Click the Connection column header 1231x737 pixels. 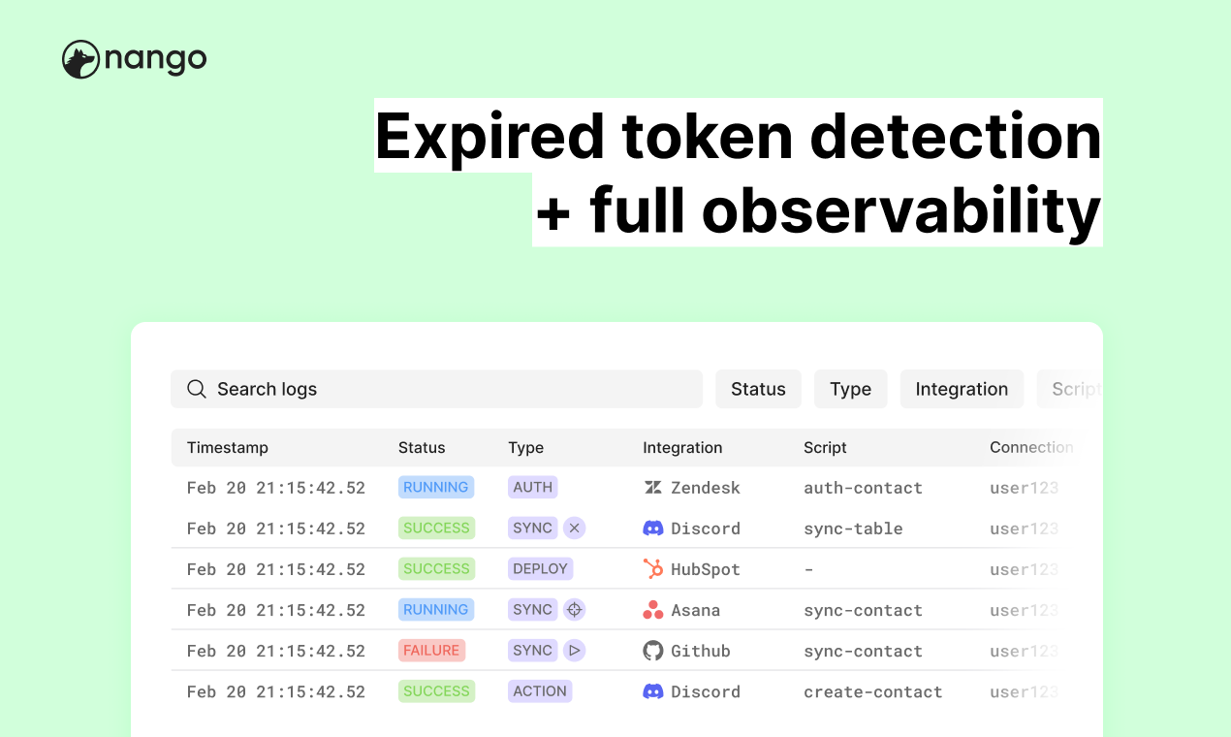pyautogui.click(x=1031, y=448)
